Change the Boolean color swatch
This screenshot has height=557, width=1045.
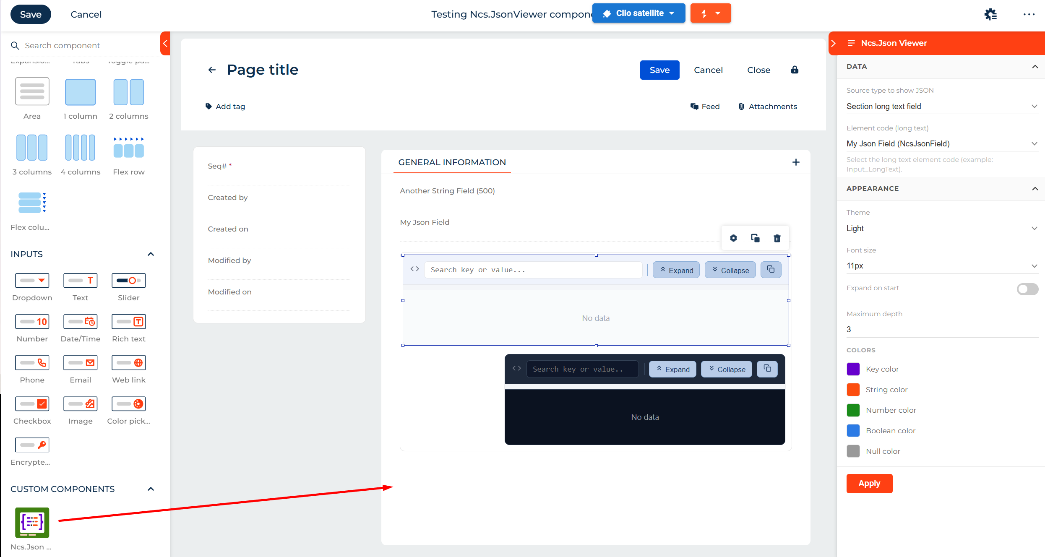[853, 431]
